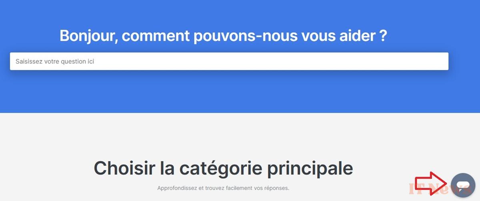Select the 'Choisir la catégorie principale' heading

223,168
